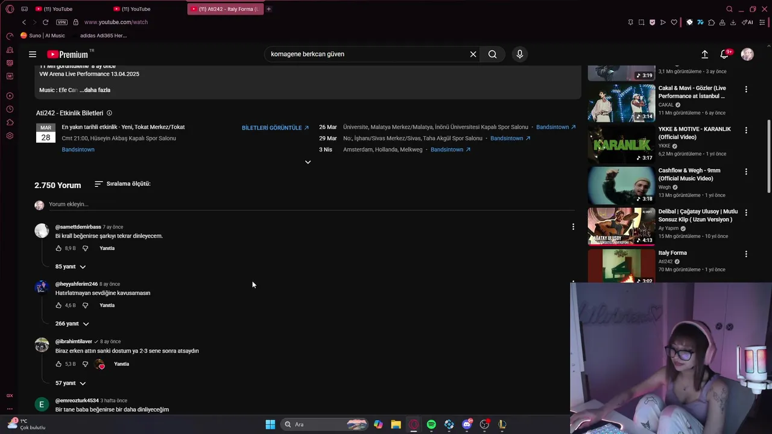Select the Ati242 - Italy Forma tab

pyautogui.click(x=225, y=9)
